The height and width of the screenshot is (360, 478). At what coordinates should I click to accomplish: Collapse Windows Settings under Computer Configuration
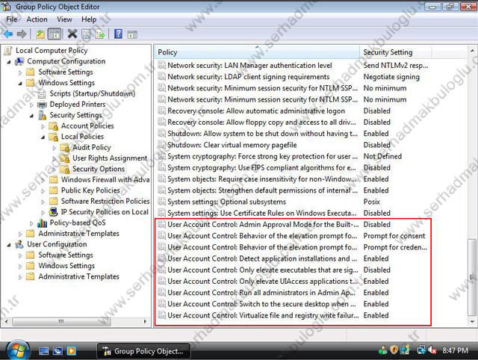tap(20, 84)
